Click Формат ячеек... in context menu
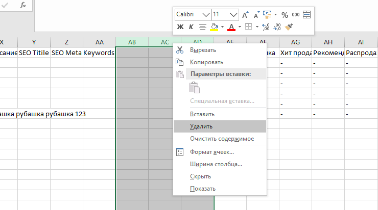Screen dimensions: 378x210 coord(211,152)
